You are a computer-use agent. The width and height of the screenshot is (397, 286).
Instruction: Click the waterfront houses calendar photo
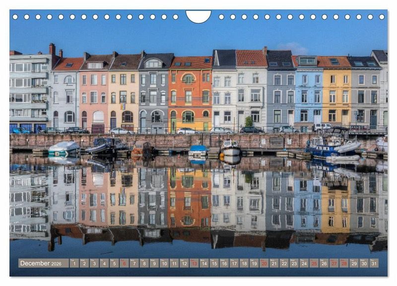(198, 143)
